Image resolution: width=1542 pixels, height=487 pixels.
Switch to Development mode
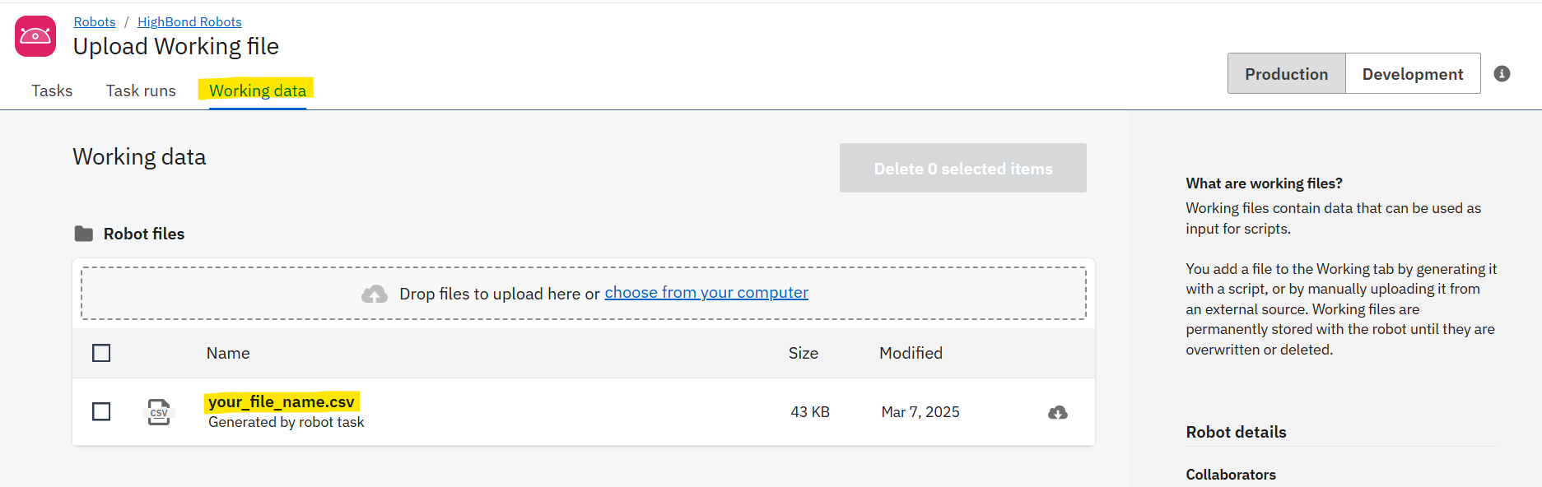point(1413,74)
